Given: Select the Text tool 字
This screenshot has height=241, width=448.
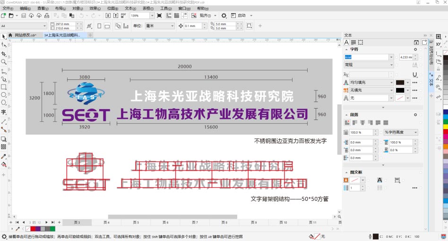Looking at the screenshot, I should point(3,112).
